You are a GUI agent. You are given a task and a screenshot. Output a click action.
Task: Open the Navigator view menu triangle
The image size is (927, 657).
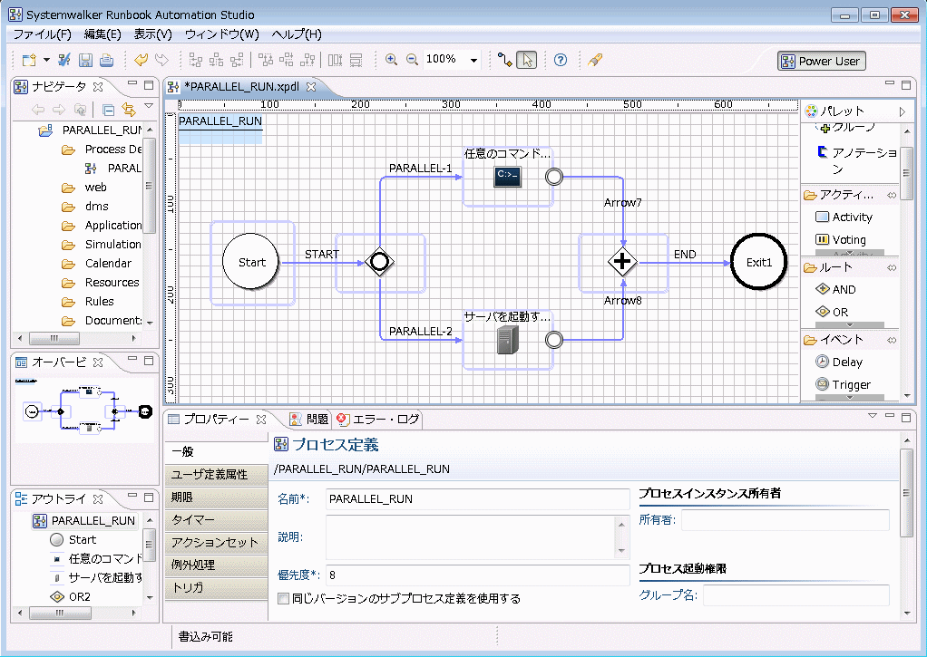pyautogui.click(x=149, y=106)
